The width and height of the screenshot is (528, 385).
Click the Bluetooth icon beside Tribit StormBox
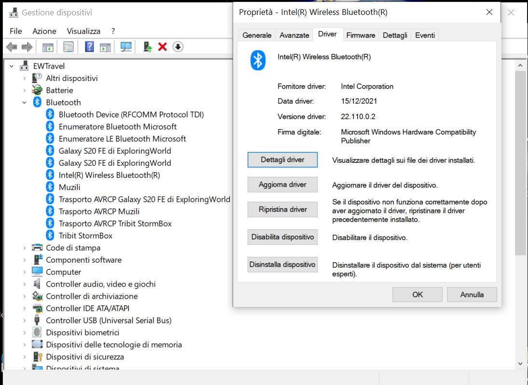50,235
